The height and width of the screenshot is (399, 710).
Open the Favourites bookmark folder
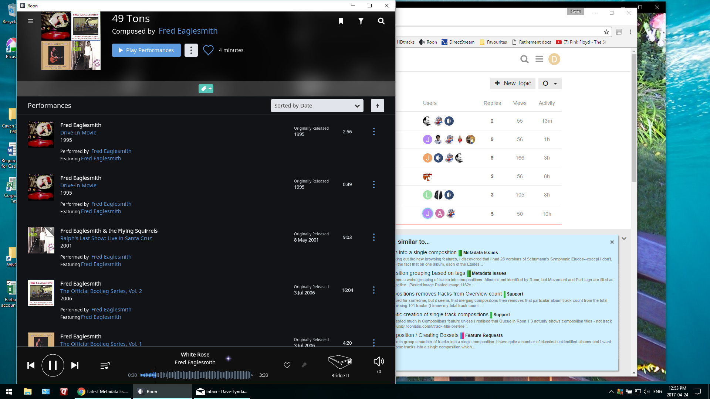click(x=493, y=42)
